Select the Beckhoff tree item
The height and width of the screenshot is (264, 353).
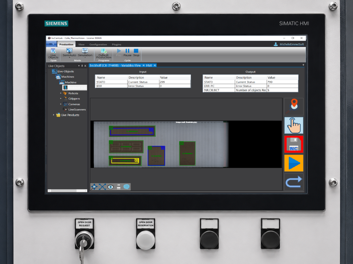[x=75, y=88]
